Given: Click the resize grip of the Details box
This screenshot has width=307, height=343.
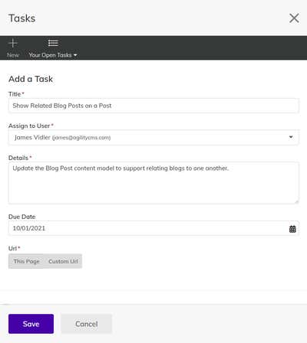Looking at the screenshot, I should click(x=296, y=201).
